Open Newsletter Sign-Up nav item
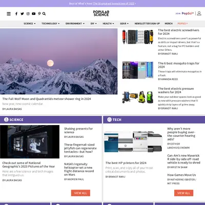This screenshot has width=205, height=205. [147, 24]
